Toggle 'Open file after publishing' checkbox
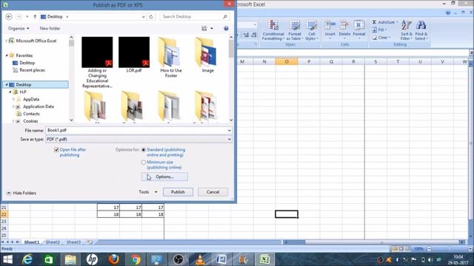The height and width of the screenshot is (266, 474). click(x=56, y=150)
